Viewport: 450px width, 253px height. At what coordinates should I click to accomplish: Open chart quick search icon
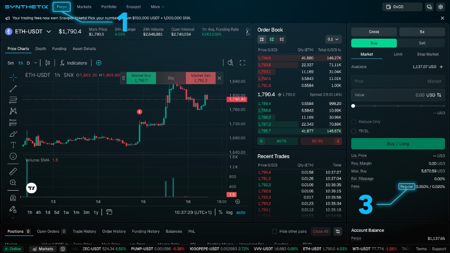pyautogui.click(x=230, y=63)
